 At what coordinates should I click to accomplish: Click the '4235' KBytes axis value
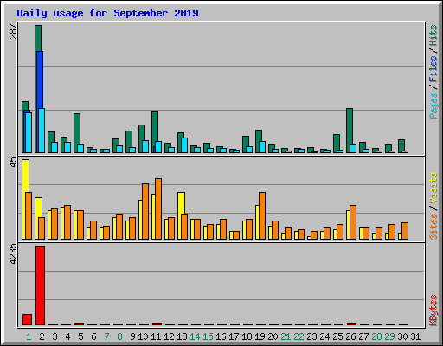[x=13, y=254]
